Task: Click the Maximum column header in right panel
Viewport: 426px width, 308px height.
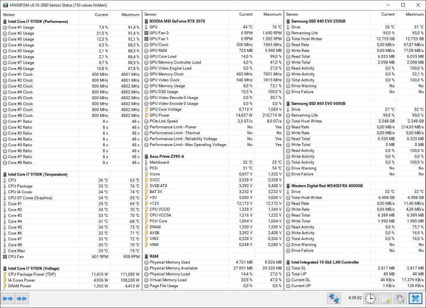Action: pyautogui.click(x=411, y=14)
